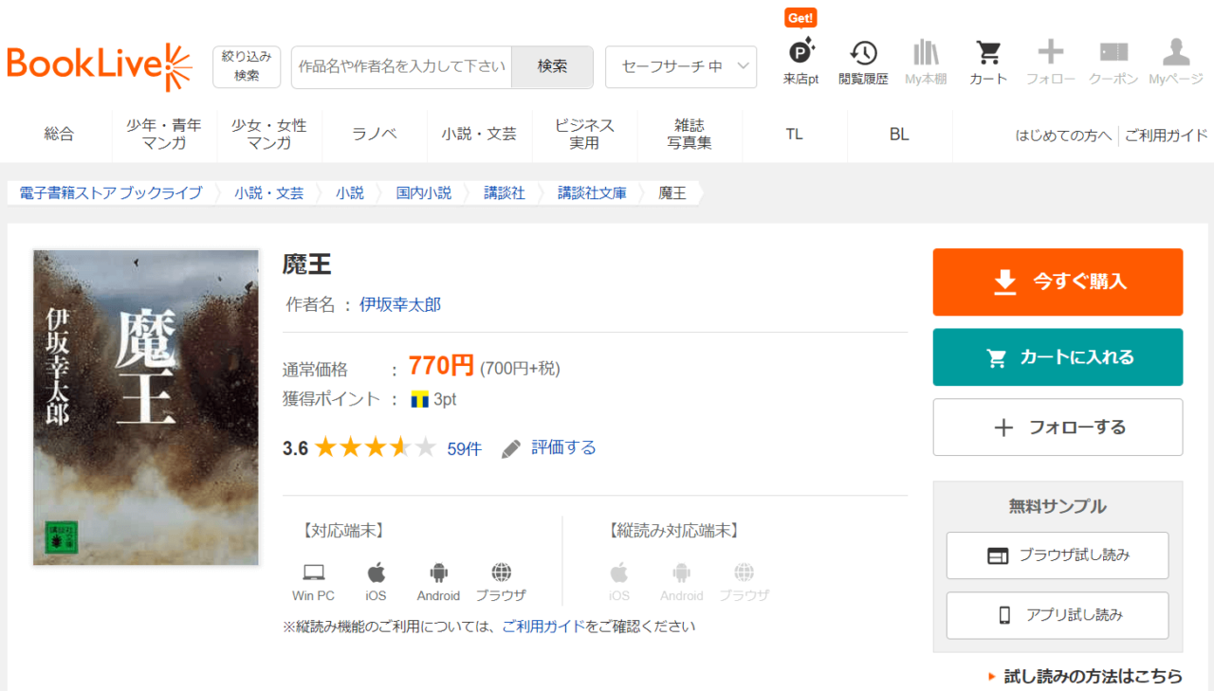Click the ブラウザ globe icon under 対応端末
1214x691 pixels.
tap(502, 573)
